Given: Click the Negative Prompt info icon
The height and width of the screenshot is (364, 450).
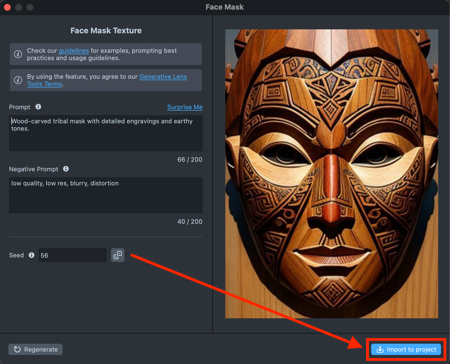Looking at the screenshot, I should pos(66,169).
